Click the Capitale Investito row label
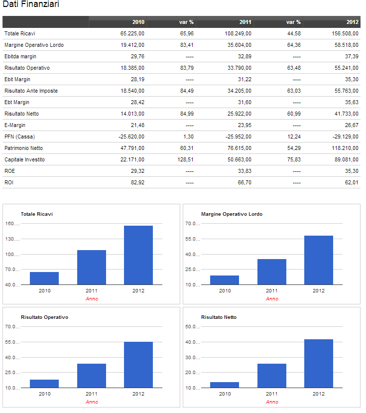The image size is (366, 413). click(25, 159)
